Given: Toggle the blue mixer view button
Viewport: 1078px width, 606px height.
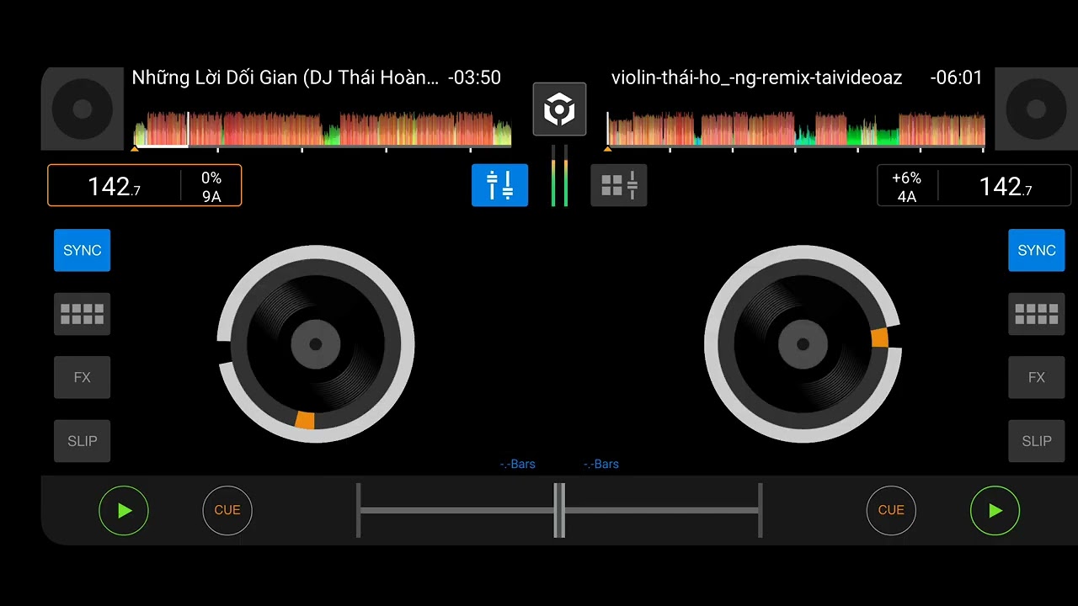Looking at the screenshot, I should coord(500,185).
